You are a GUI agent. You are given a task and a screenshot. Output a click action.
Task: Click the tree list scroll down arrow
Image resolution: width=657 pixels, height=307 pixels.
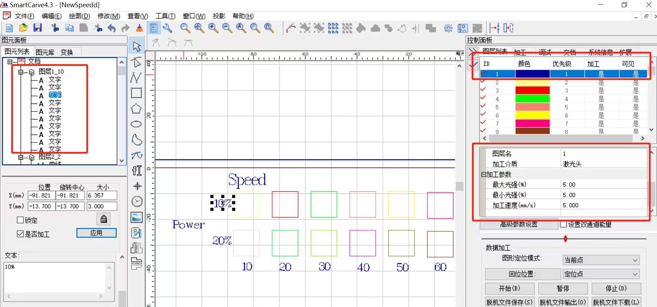tap(121, 161)
